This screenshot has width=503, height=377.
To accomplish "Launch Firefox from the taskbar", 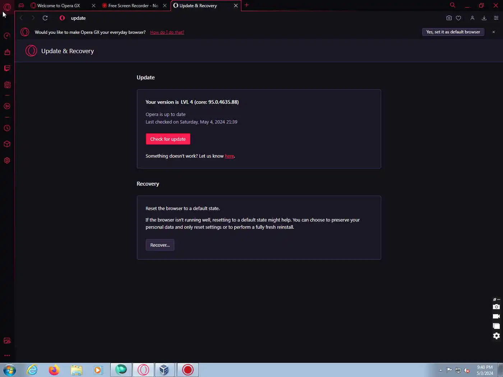I will pyautogui.click(x=54, y=370).
